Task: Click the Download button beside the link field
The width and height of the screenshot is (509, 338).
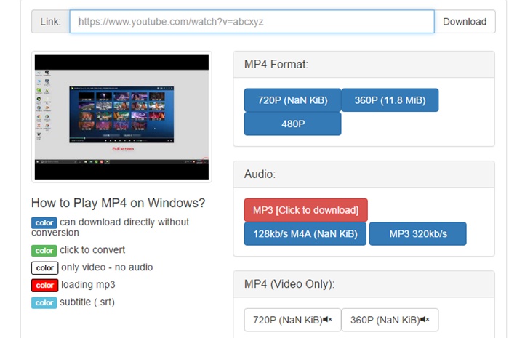Action: (465, 22)
